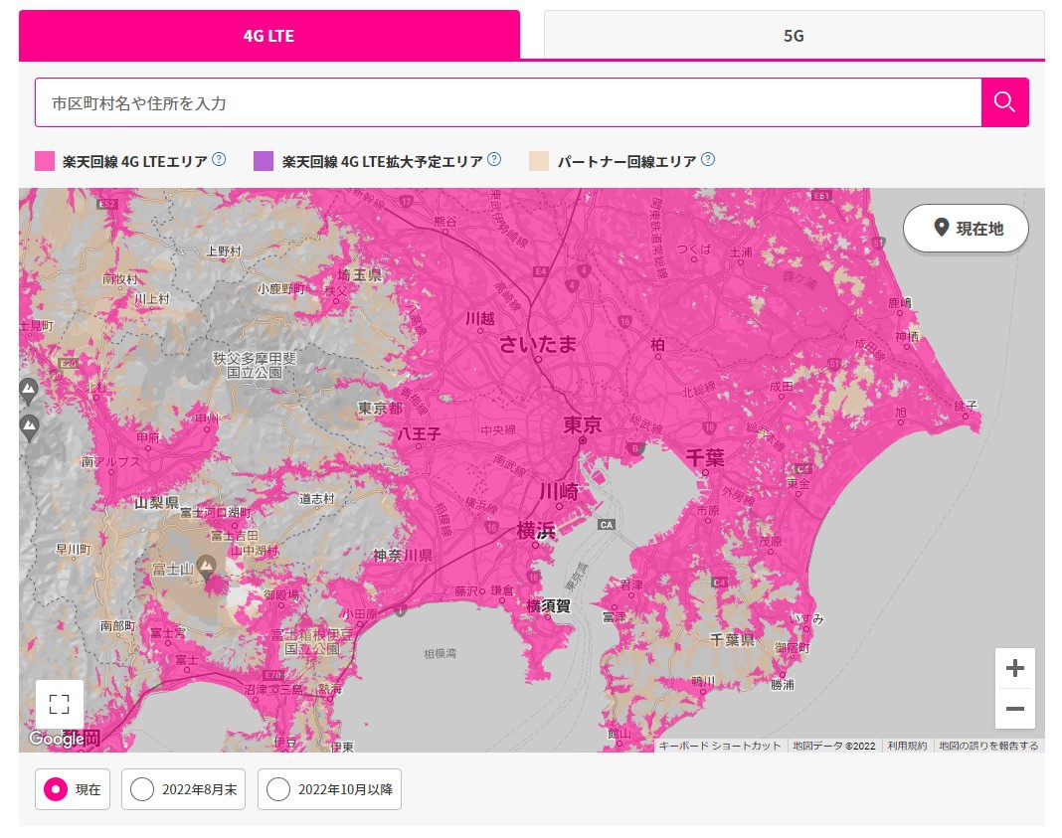
Task: Click the pink 4G LTE area swatch
Action: [x=45, y=161]
